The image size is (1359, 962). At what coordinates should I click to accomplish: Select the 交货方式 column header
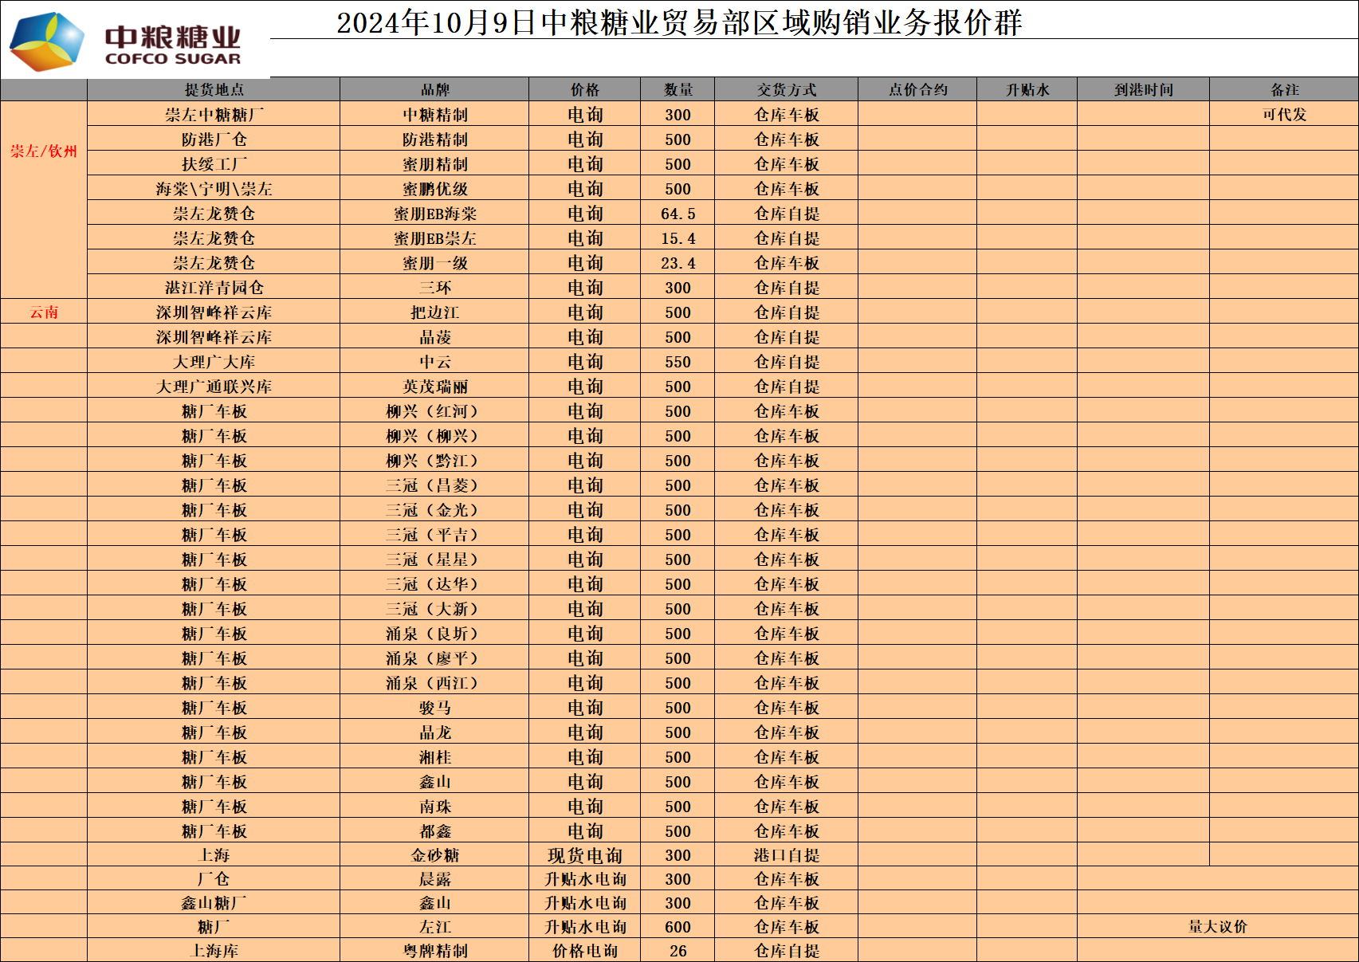coord(786,90)
